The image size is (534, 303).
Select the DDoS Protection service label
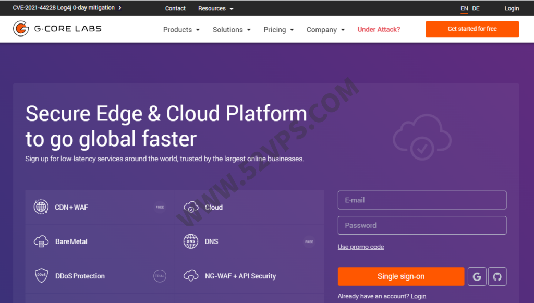click(x=80, y=276)
